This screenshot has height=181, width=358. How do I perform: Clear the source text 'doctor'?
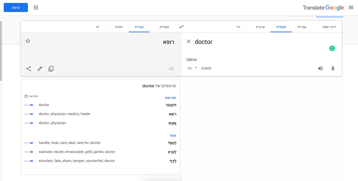click(188, 41)
